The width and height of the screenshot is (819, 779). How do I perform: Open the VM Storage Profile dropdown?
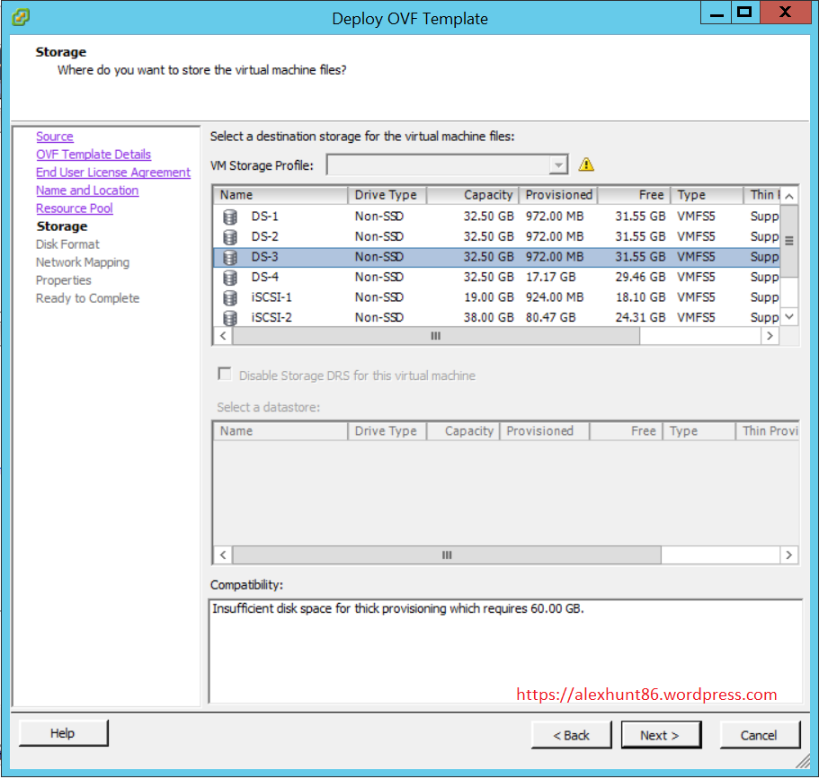point(558,165)
